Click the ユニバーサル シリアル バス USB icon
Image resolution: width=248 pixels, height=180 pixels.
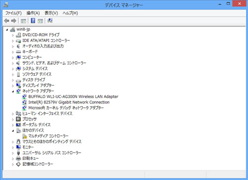click(18, 153)
